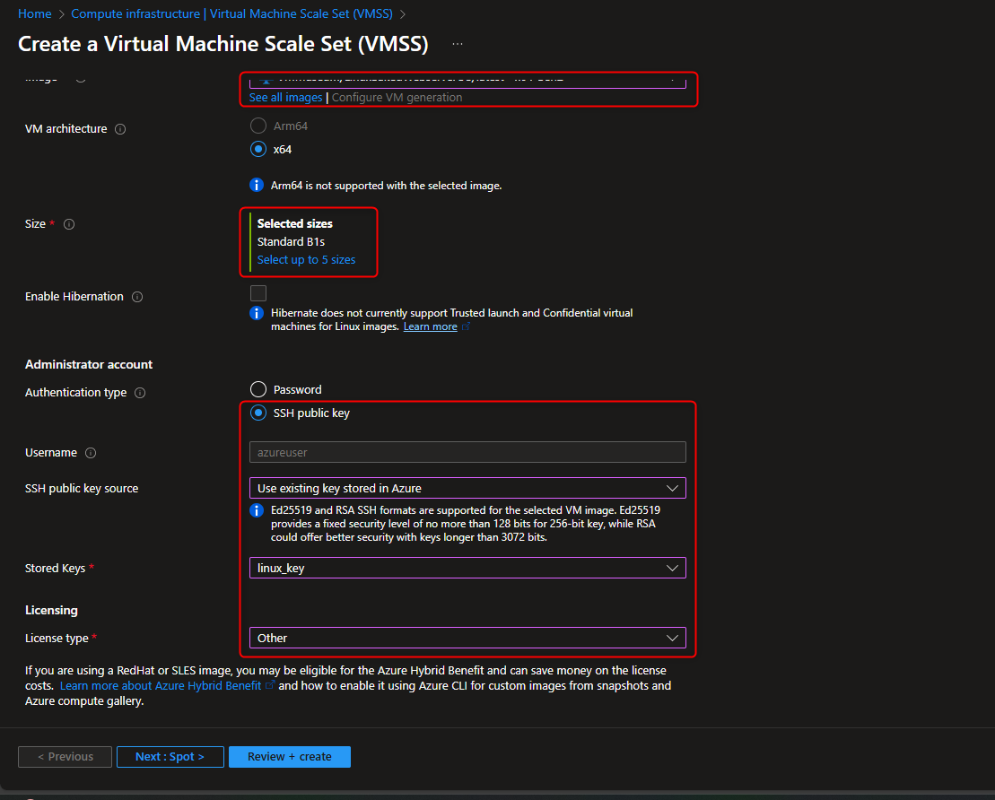Go to Home via breadcrumb
995x800 pixels.
[35, 13]
